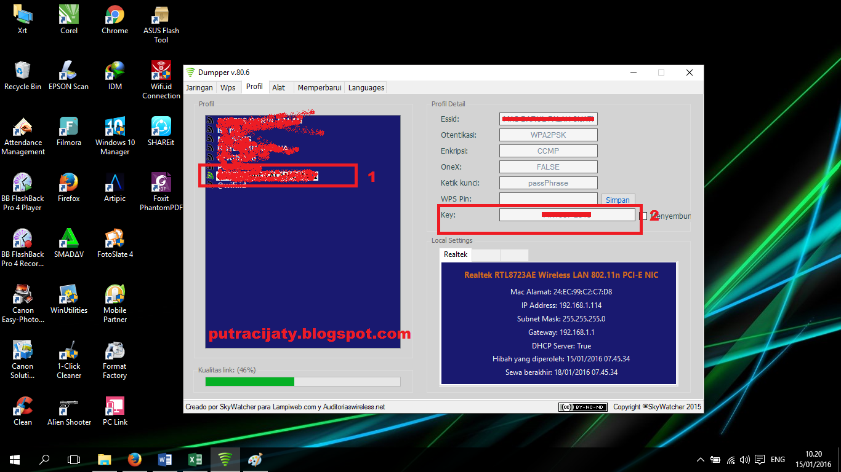
Task: Click the volume icon in system tray
Action: pyautogui.click(x=745, y=460)
